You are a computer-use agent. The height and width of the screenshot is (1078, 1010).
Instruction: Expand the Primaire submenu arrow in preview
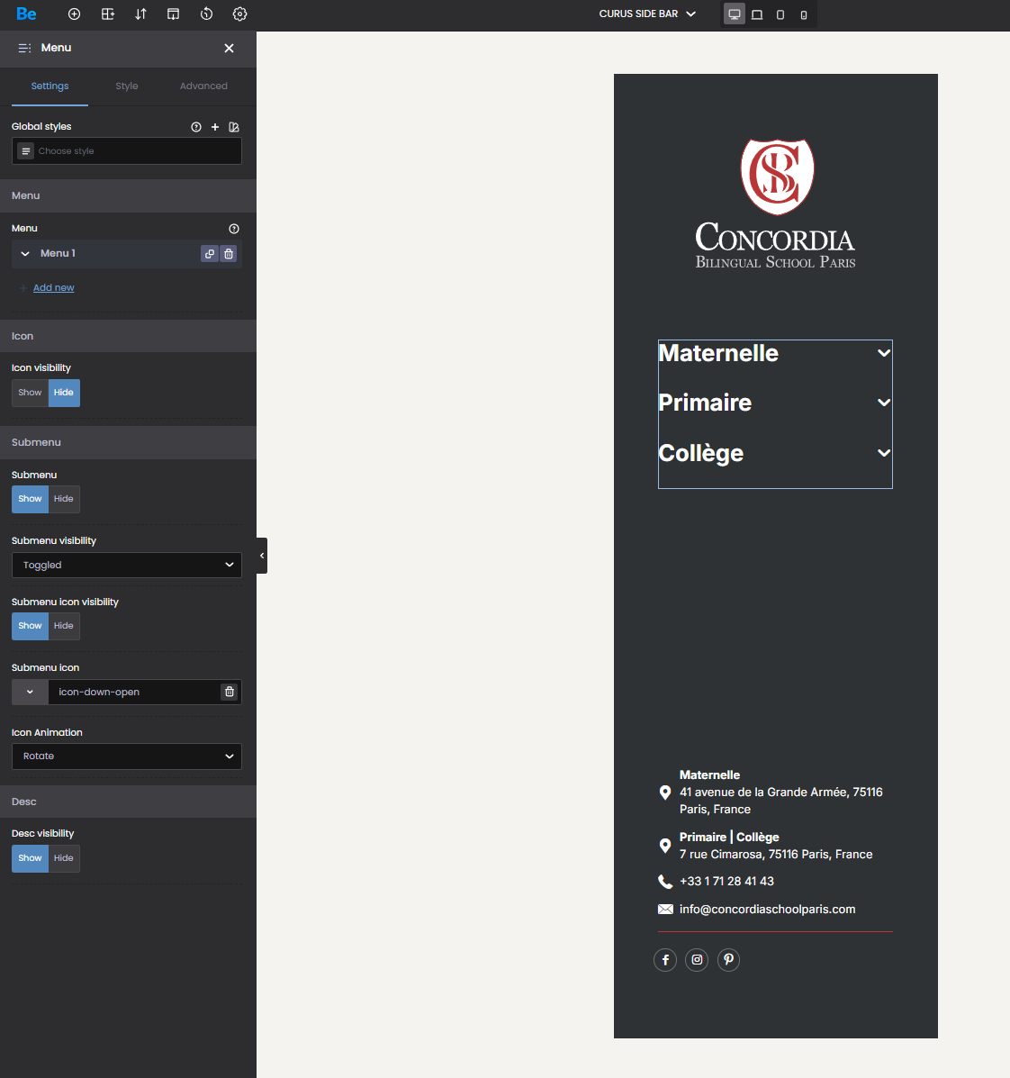pos(884,403)
